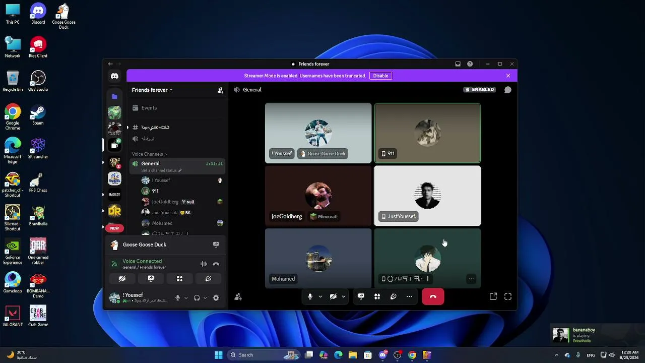This screenshot has height=363, width=645.
Task: Invite friends icon below the video grid
Action: (x=238, y=297)
